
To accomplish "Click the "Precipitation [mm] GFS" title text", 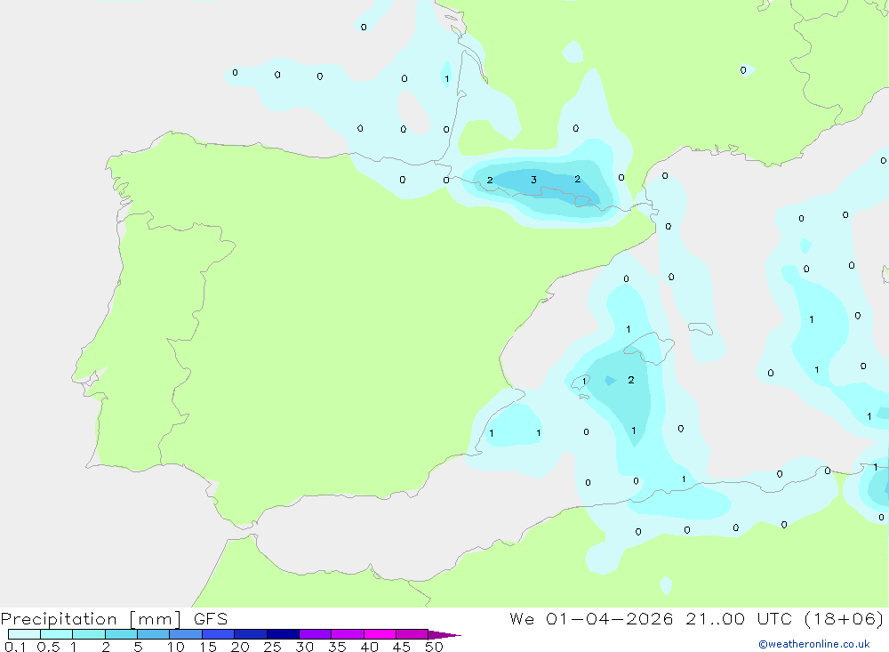I will coord(114,619).
